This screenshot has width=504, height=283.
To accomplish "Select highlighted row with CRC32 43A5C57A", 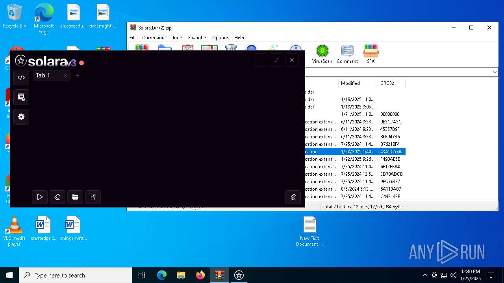I will [355, 152].
